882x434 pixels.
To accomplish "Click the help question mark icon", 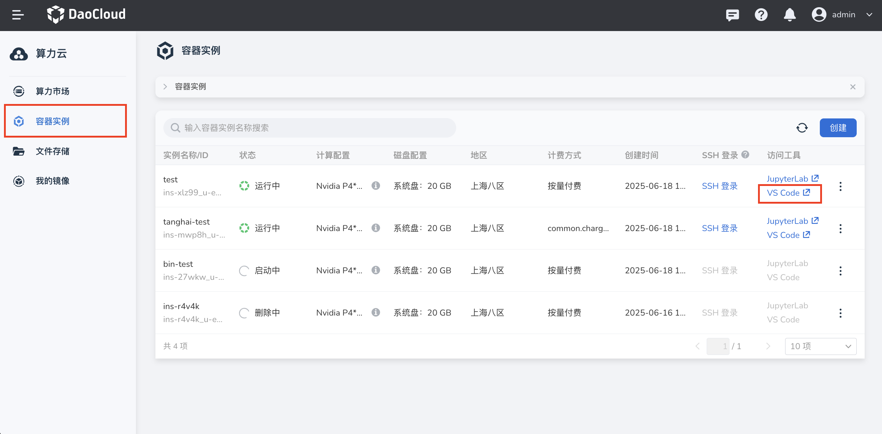I will 761,15.
